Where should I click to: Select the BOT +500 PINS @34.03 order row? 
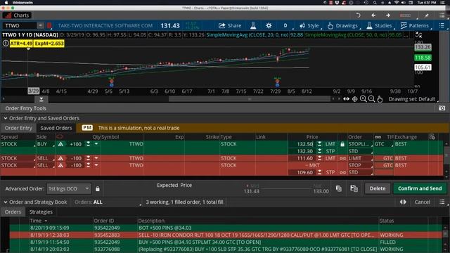click(x=225, y=228)
